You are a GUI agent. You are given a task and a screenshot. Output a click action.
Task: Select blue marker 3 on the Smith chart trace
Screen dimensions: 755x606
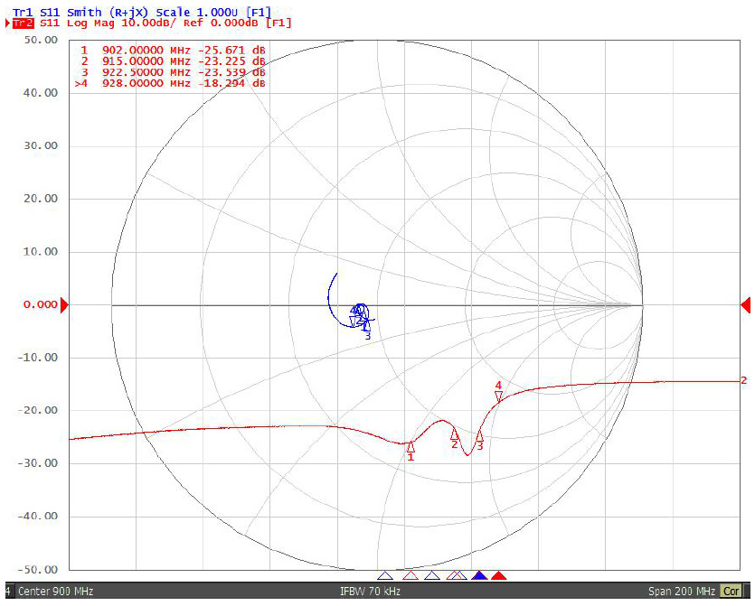(366, 327)
